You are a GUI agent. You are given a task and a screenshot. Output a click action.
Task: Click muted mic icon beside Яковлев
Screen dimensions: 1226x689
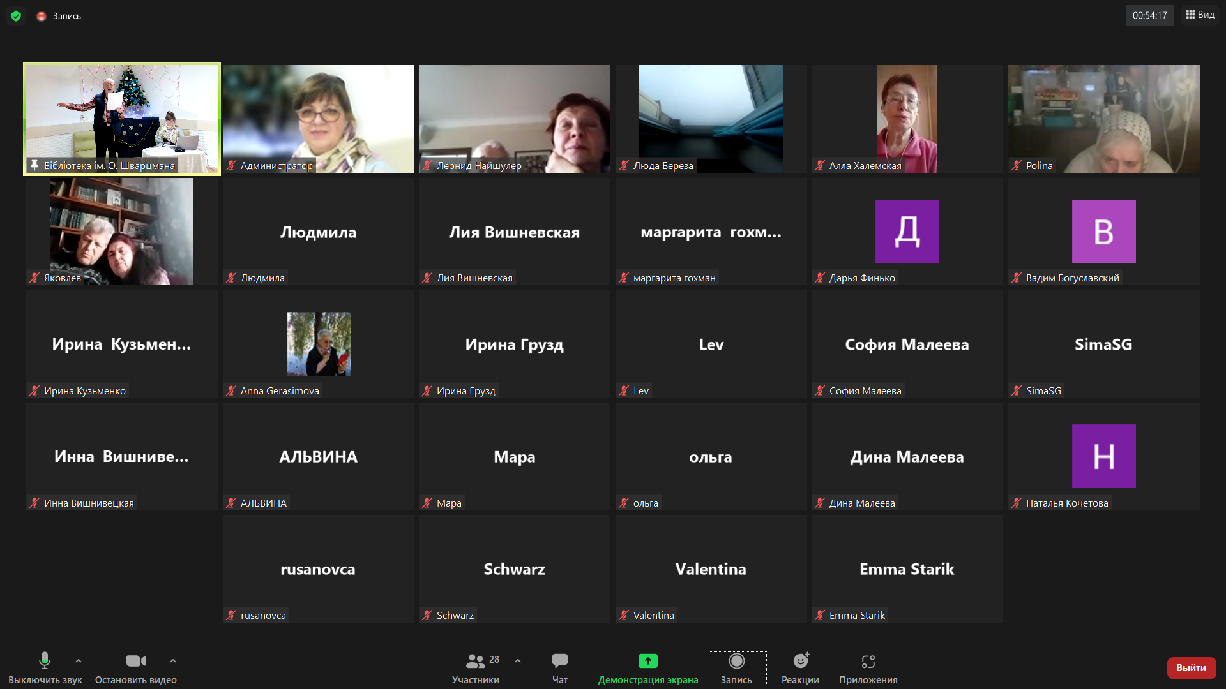tap(34, 278)
